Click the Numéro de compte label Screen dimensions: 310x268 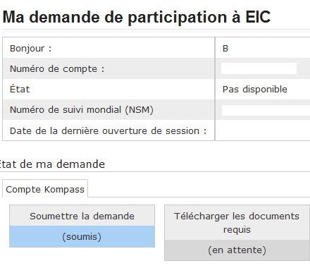(x=57, y=69)
